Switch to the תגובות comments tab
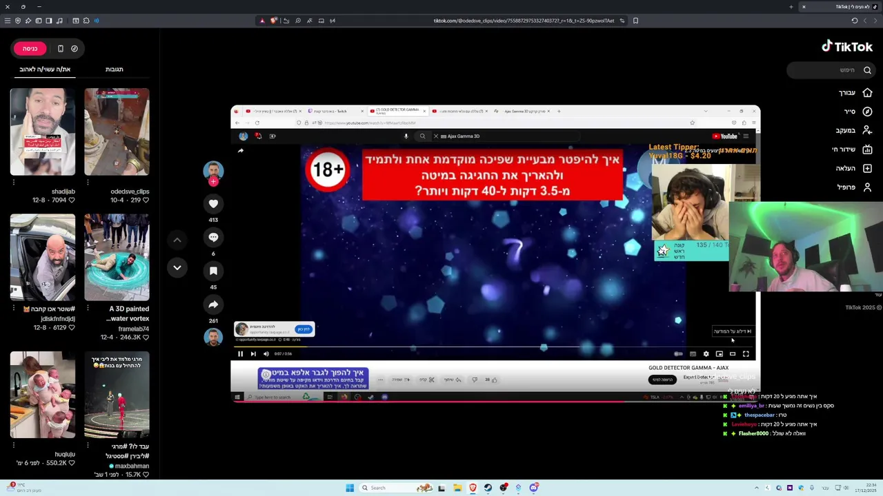Screen dimensions: 883x496 (115, 69)
